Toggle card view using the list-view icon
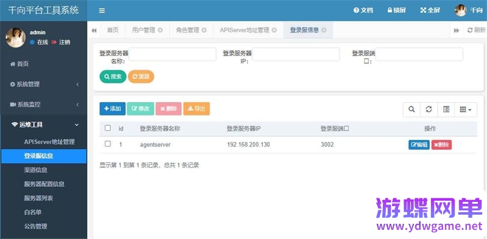 tap(446, 109)
